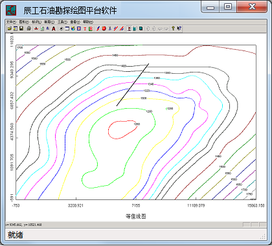Screen dimensions: 272x246
Task: Select the large red letter A icon
Action: click(x=54, y=28)
